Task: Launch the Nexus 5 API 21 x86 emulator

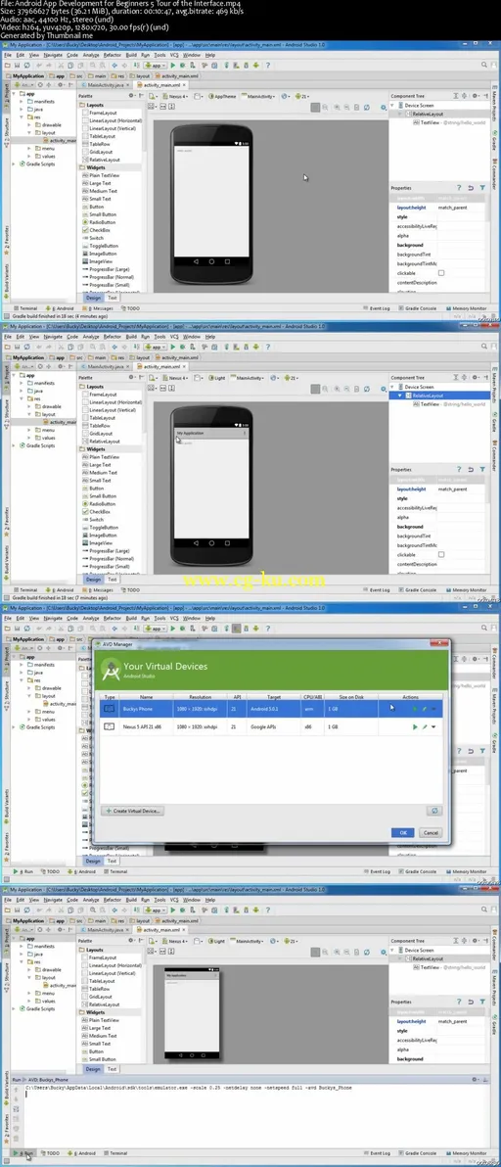Action: click(x=415, y=726)
